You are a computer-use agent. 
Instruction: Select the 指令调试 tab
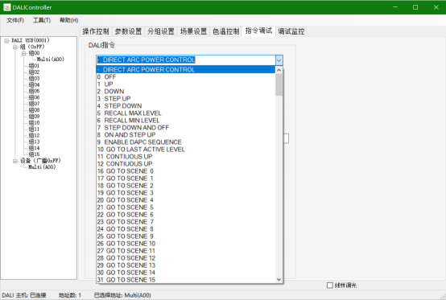tap(258, 31)
